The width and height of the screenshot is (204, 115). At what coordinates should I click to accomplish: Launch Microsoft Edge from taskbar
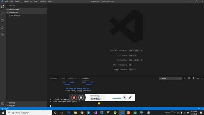69,113
